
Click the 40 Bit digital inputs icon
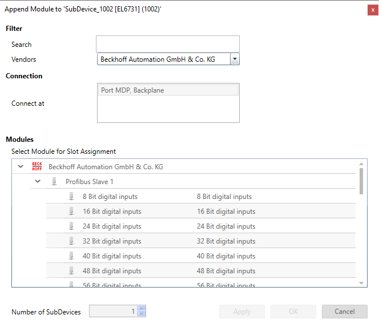71,256
